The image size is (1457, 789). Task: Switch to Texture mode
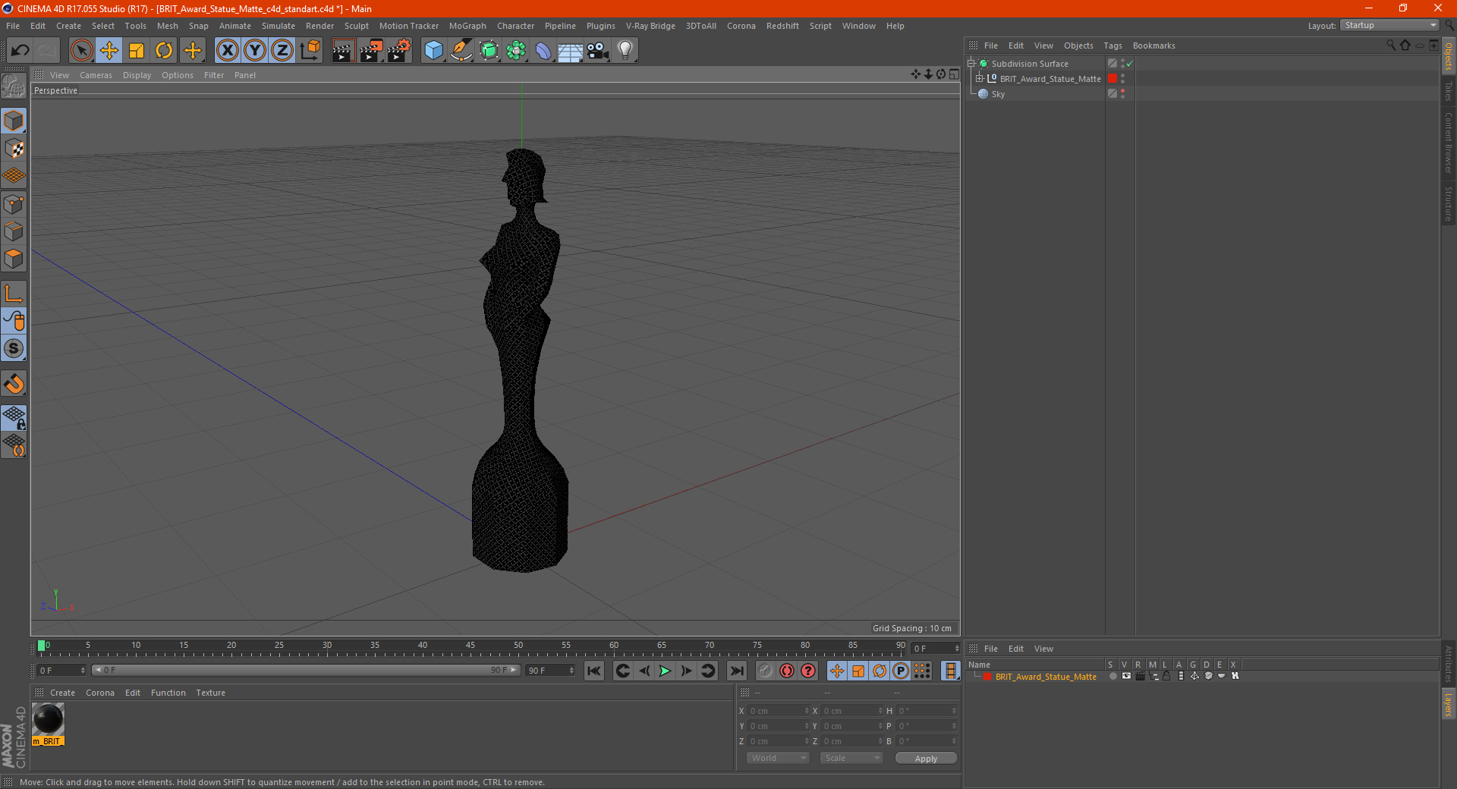click(x=14, y=149)
